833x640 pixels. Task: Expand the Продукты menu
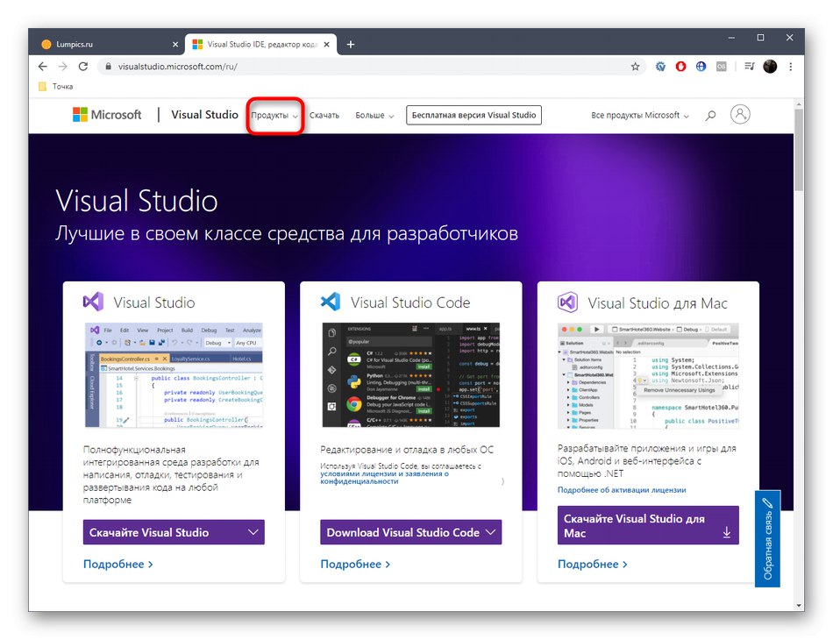click(274, 115)
